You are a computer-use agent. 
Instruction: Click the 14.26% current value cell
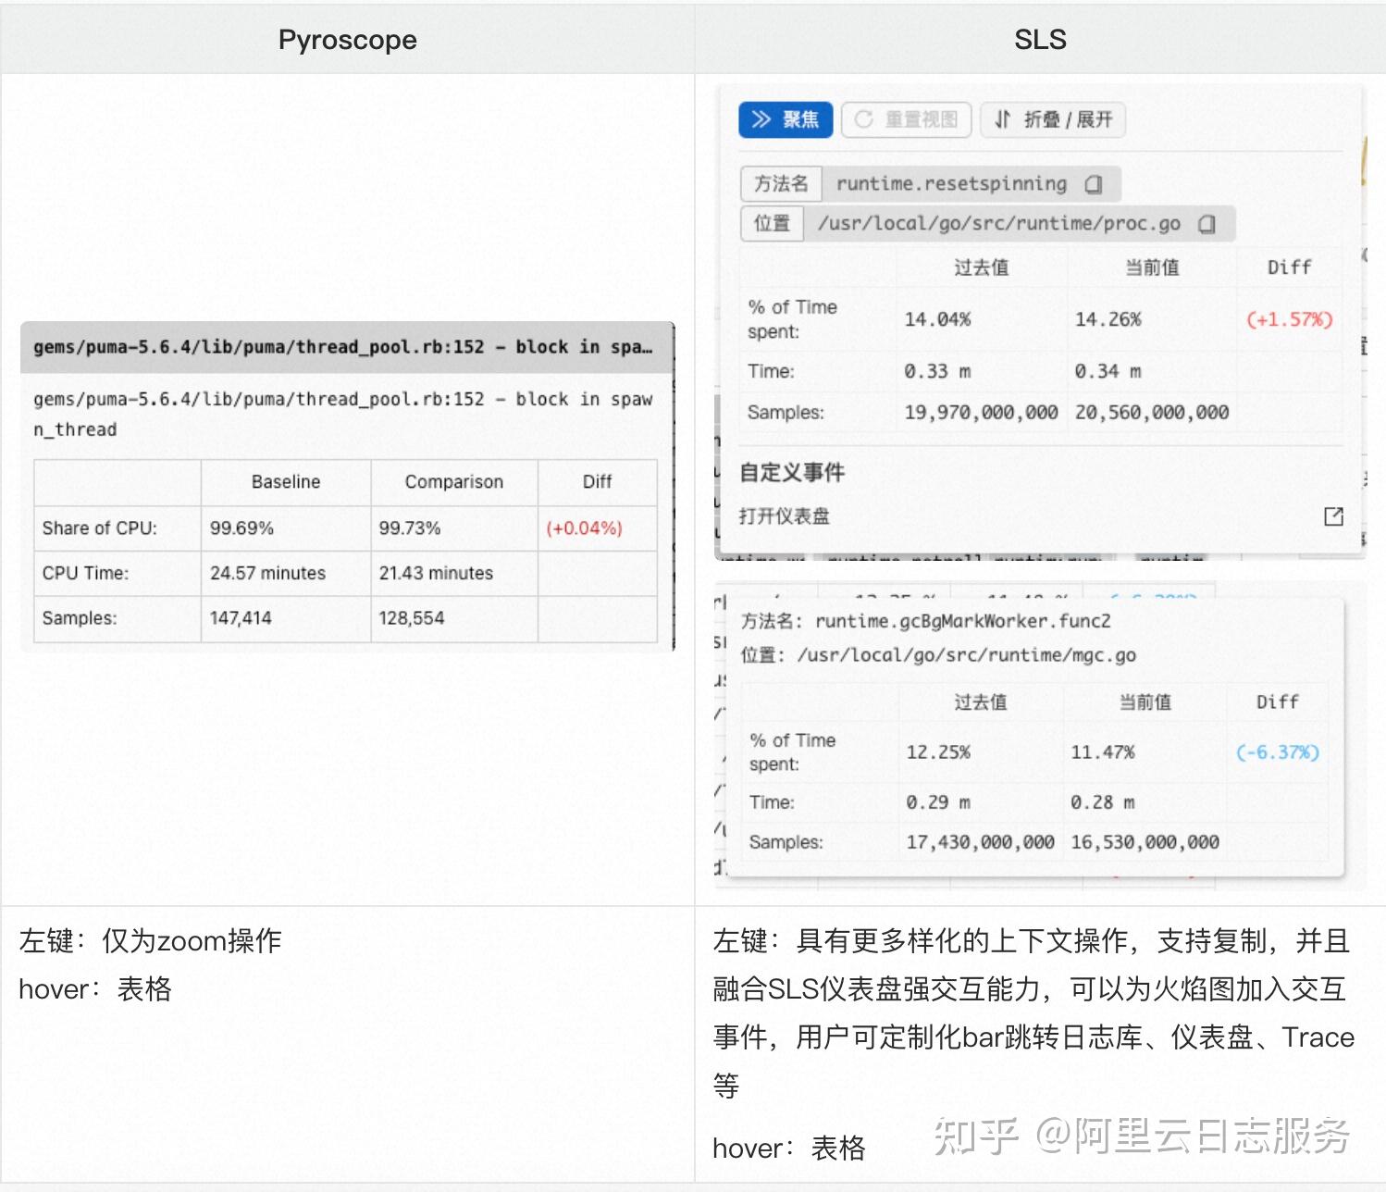point(1108,319)
